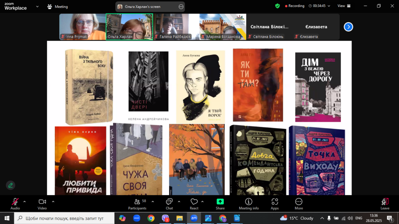The width and height of the screenshot is (399, 224).
Task: Click the battery status icon
Action: 336,218
